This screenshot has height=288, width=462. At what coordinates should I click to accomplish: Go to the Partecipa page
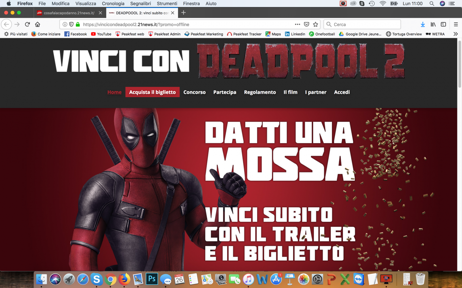point(225,92)
